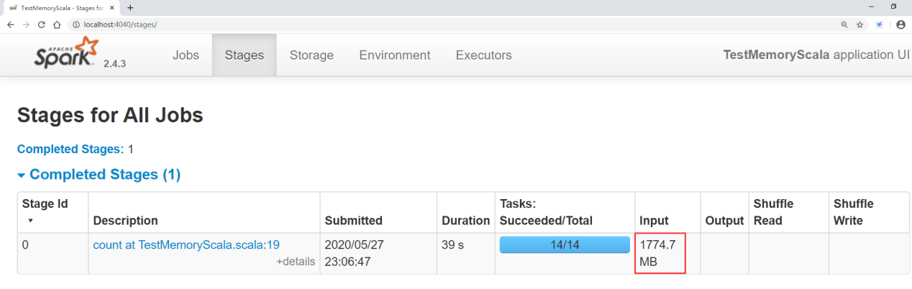Expand +details for stage 0

pyautogui.click(x=296, y=262)
